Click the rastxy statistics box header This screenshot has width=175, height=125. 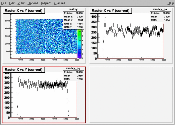(x=73, y=9)
